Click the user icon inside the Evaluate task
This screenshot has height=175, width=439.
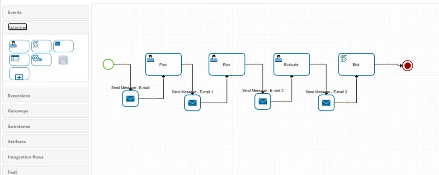(279, 58)
